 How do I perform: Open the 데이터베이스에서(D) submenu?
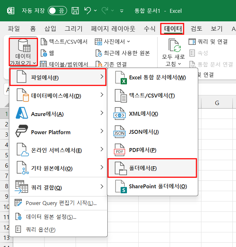pyautogui.click(x=58, y=95)
